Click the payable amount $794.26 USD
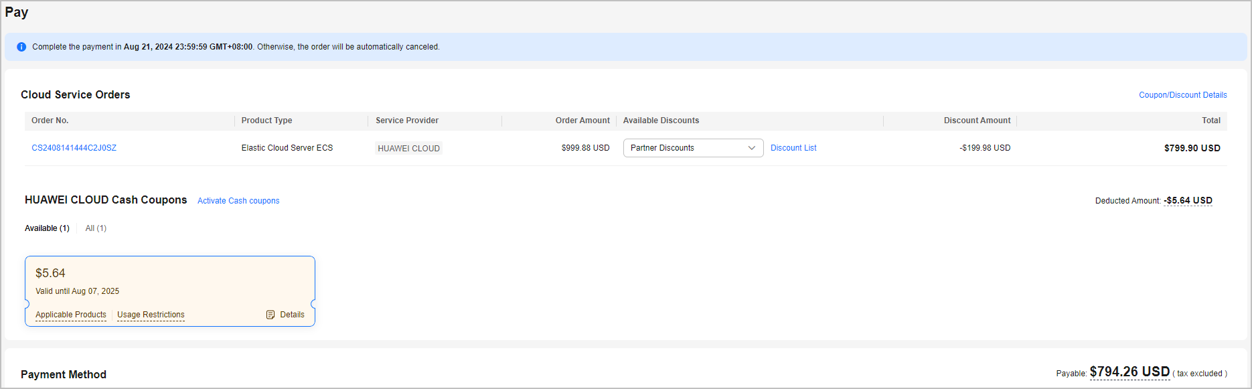Viewport: 1252px width, 389px height. (x=1129, y=372)
